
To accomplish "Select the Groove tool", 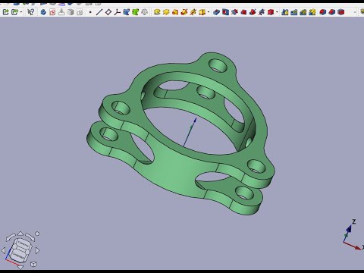I will coord(234,12).
